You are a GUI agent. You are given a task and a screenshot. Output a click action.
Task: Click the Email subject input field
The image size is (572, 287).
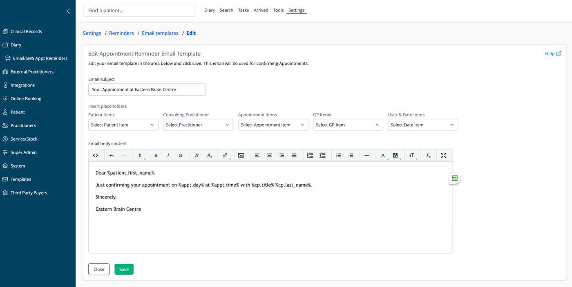point(147,89)
